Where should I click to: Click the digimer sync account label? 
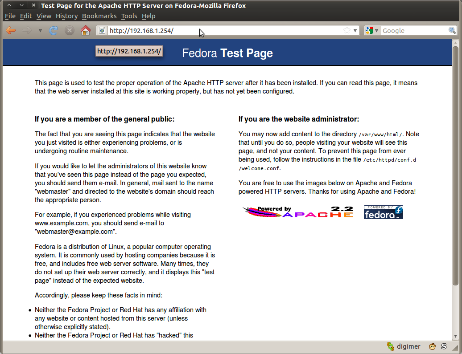point(408,346)
